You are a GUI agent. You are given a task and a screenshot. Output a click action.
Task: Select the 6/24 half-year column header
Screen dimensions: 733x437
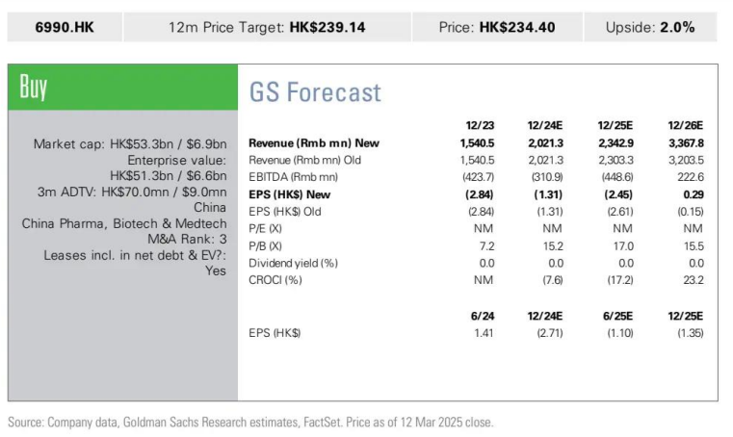tap(483, 316)
